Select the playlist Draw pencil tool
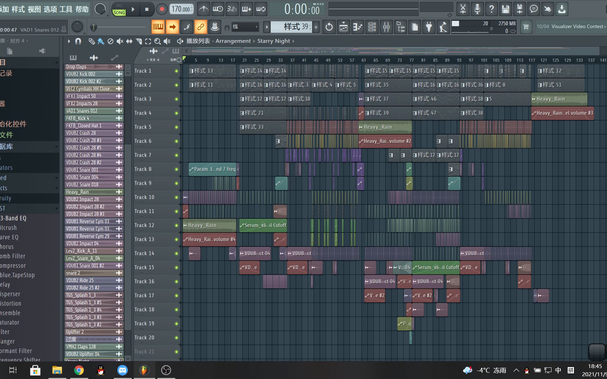 [x=91, y=41]
